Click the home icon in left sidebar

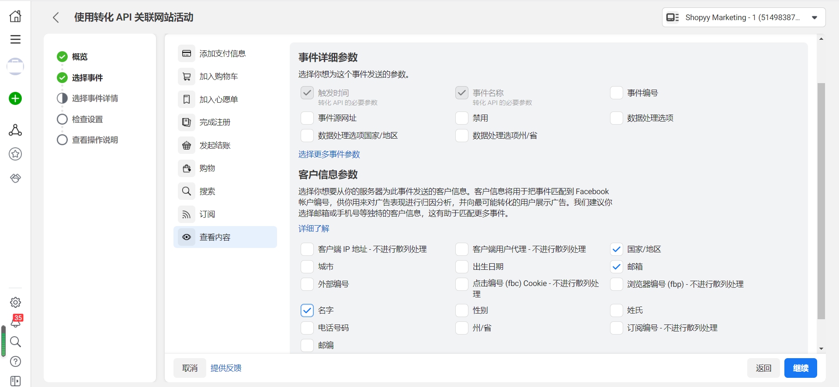(15, 16)
